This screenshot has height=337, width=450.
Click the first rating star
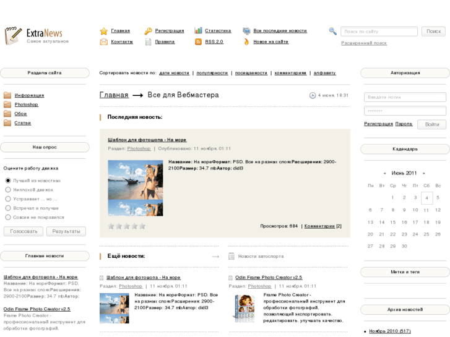coord(111,226)
